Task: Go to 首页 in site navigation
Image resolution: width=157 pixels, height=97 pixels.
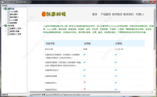Action: coord(95,14)
